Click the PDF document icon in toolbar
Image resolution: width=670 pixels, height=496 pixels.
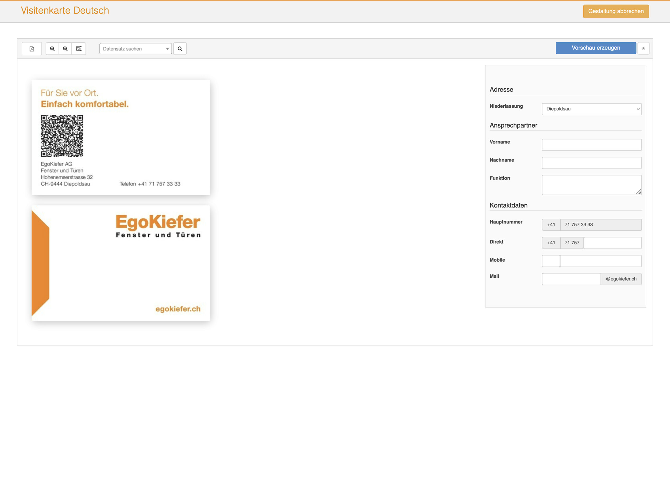pos(32,49)
